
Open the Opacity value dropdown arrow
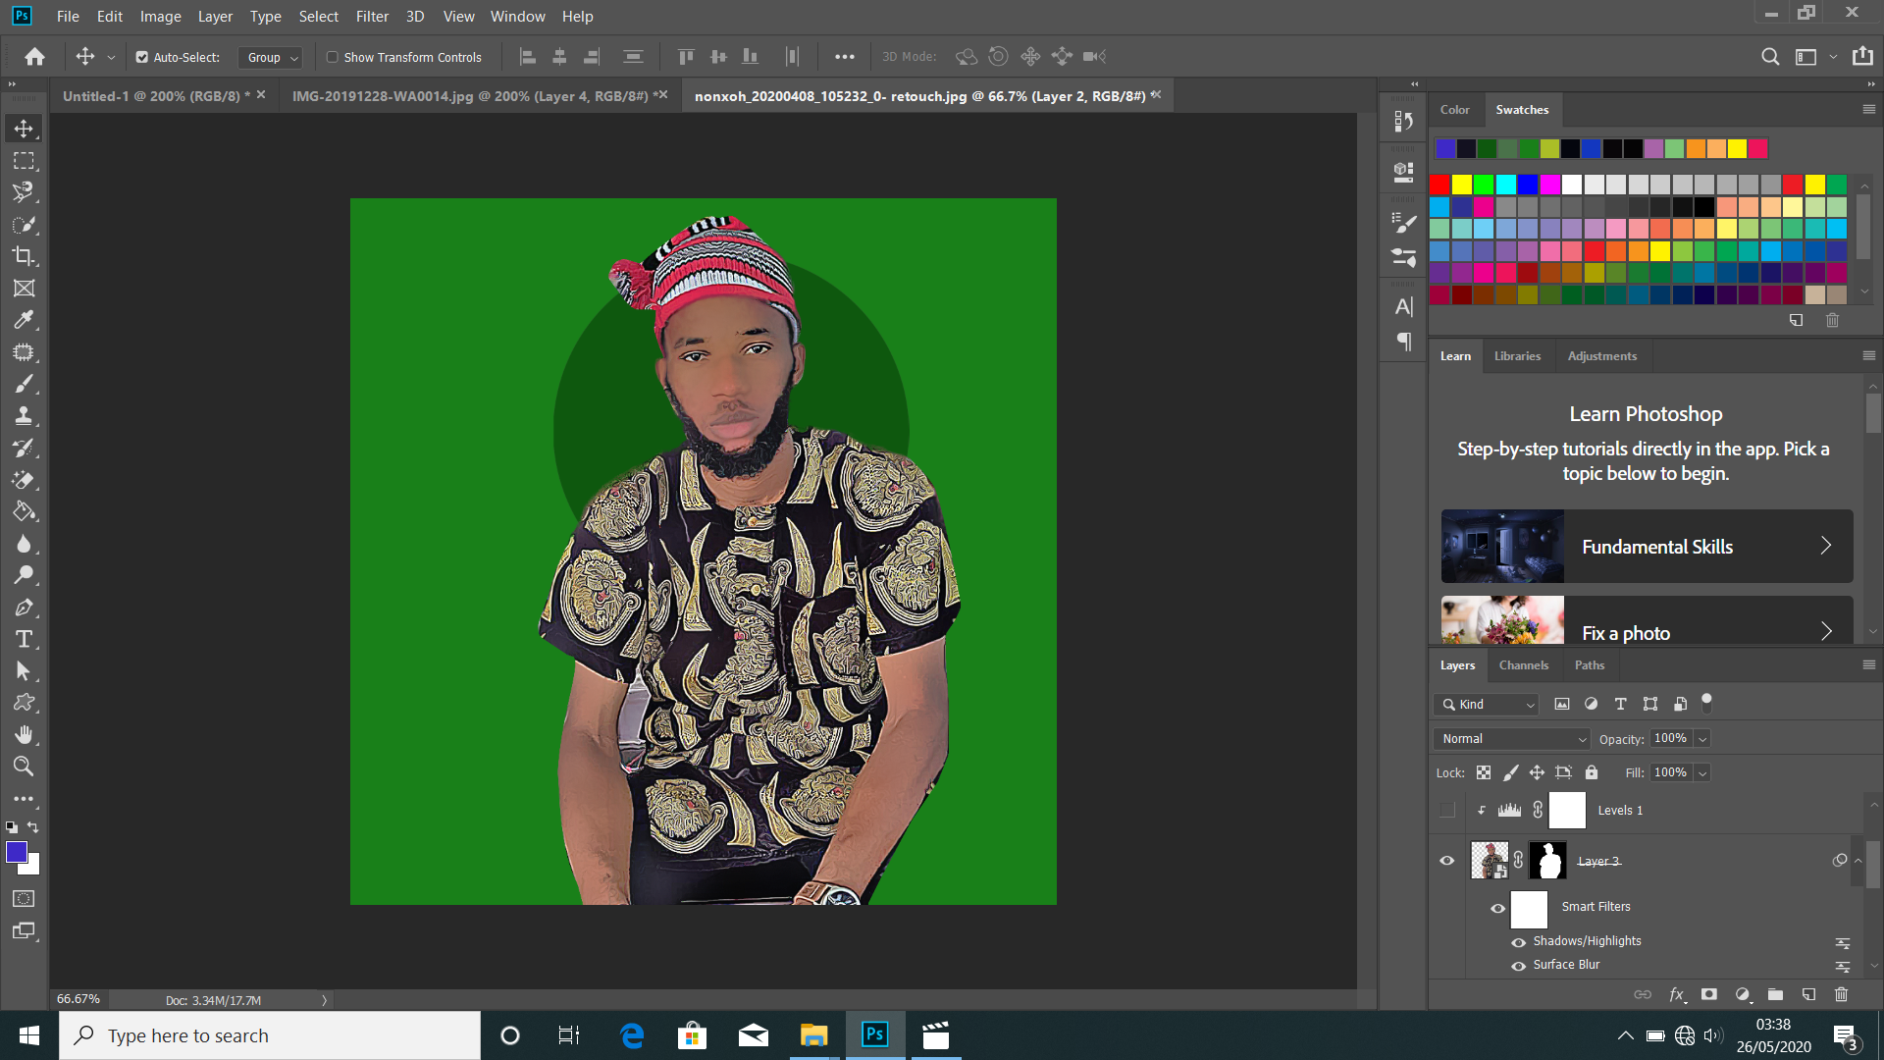point(1702,739)
